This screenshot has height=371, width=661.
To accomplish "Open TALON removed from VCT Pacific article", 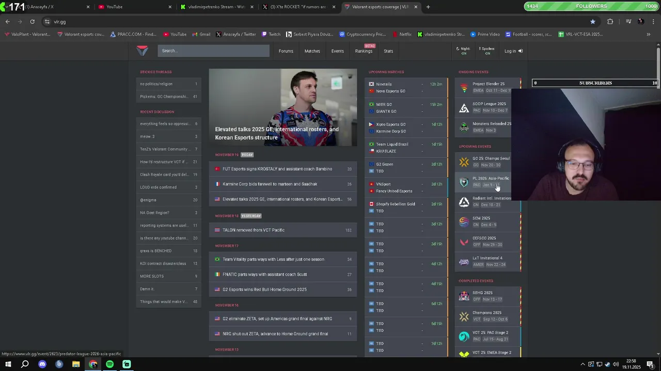I will 282,230.
